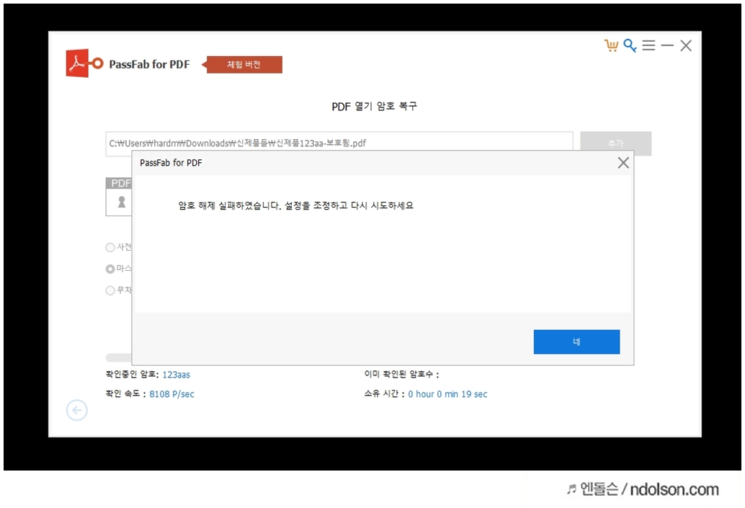Select the 사전 dictionary attack radio button
Viewport: 745px width, 508px height.
click(110, 247)
